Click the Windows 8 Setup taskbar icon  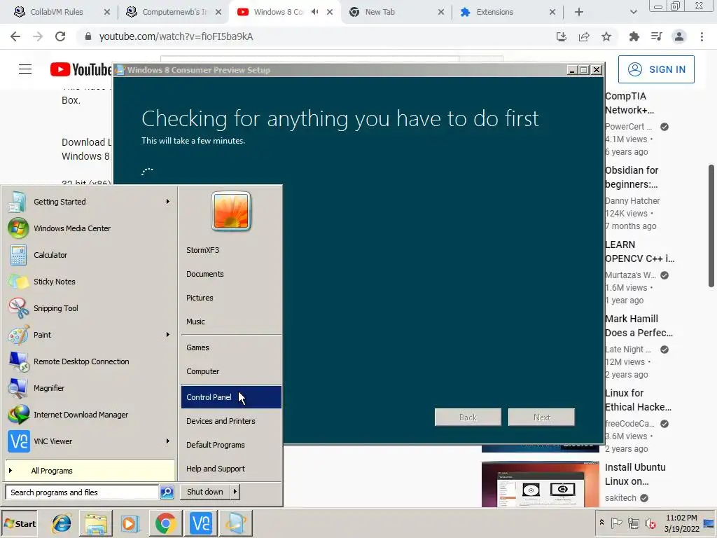coord(236,523)
